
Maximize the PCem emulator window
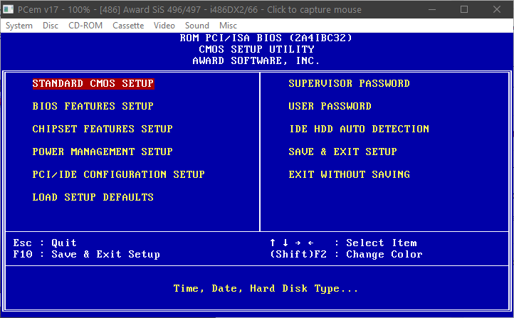(x=464, y=10)
